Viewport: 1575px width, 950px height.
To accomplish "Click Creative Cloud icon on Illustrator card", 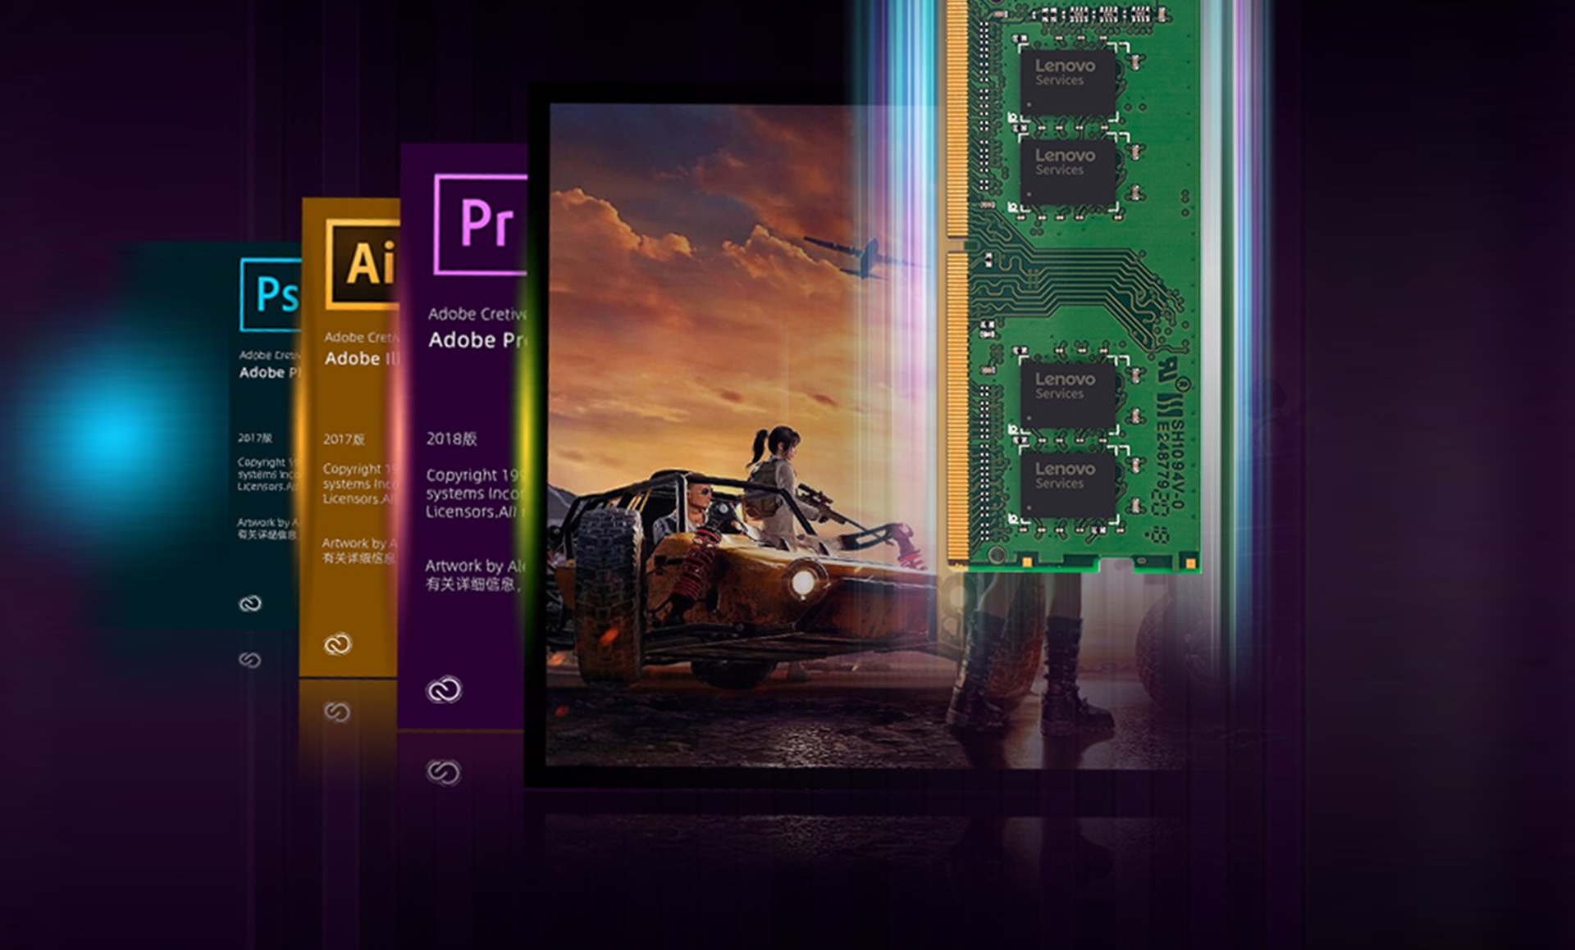I will coord(337,644).
